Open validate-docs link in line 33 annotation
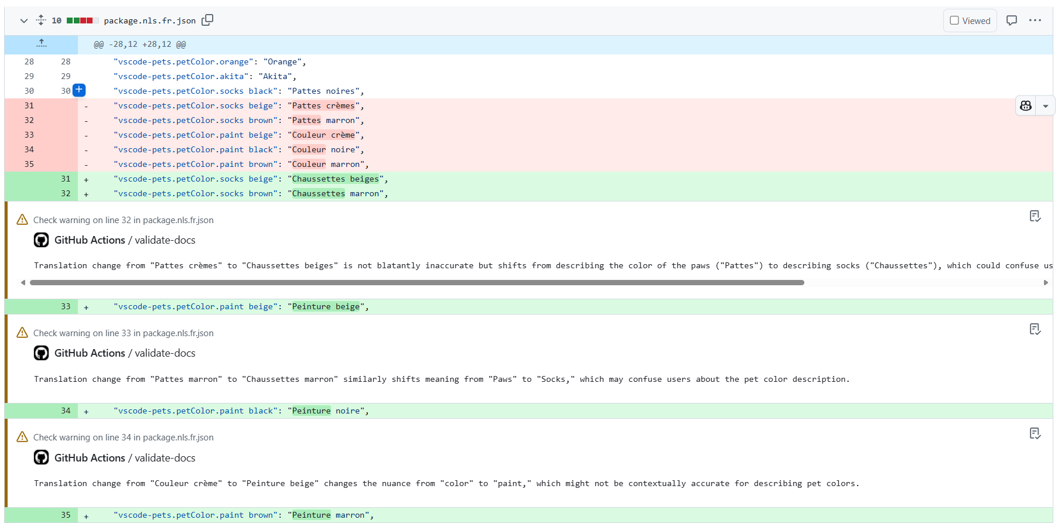This screenshot has width=1058, height=523. coord(165,353)
